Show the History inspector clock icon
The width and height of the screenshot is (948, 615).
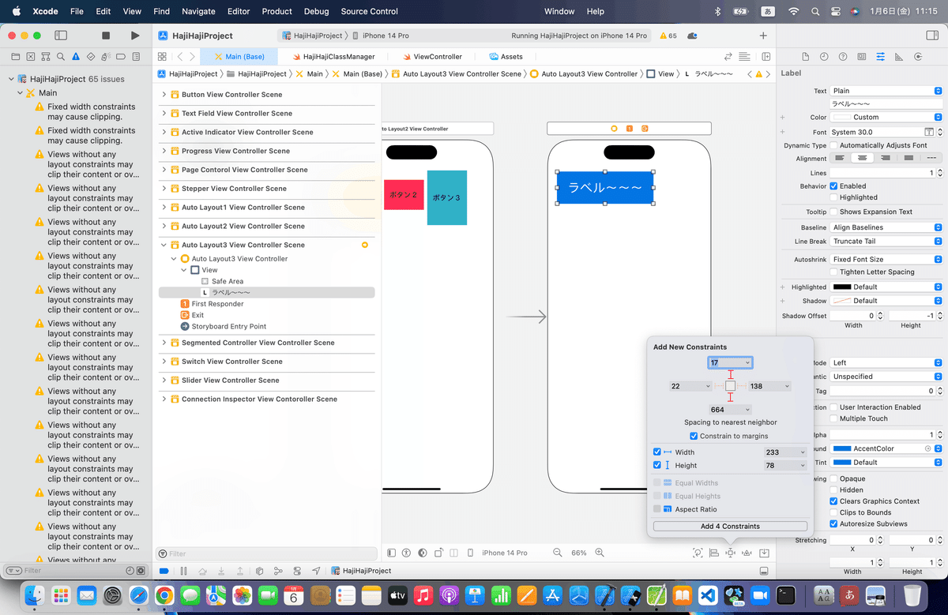click(824, 57)
